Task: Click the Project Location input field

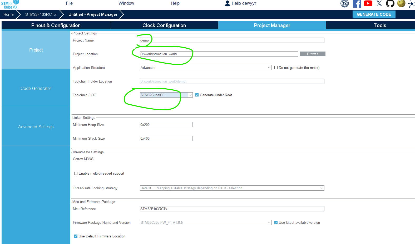Action: [x=219, y=54]
